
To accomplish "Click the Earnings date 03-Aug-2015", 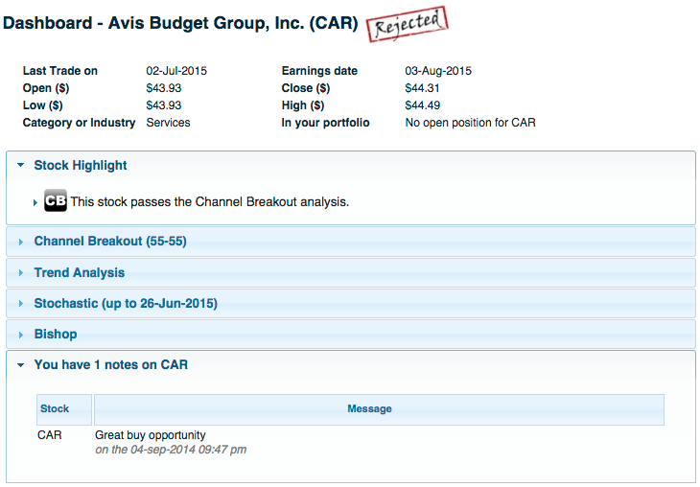I will click(x=438, y=71).
